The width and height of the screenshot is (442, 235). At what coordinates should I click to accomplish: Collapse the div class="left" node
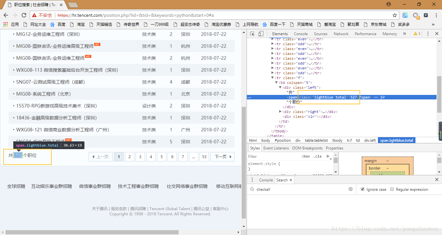point(280,87)
